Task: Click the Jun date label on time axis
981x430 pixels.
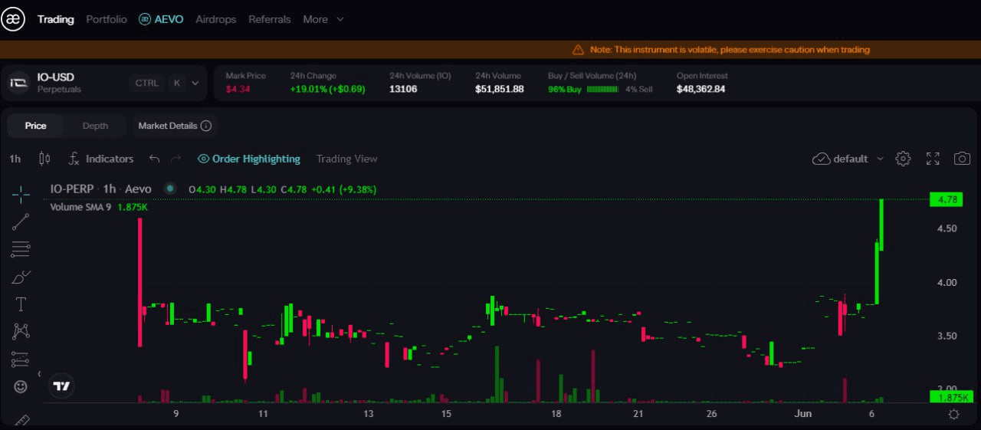Action: click(802, 414)
